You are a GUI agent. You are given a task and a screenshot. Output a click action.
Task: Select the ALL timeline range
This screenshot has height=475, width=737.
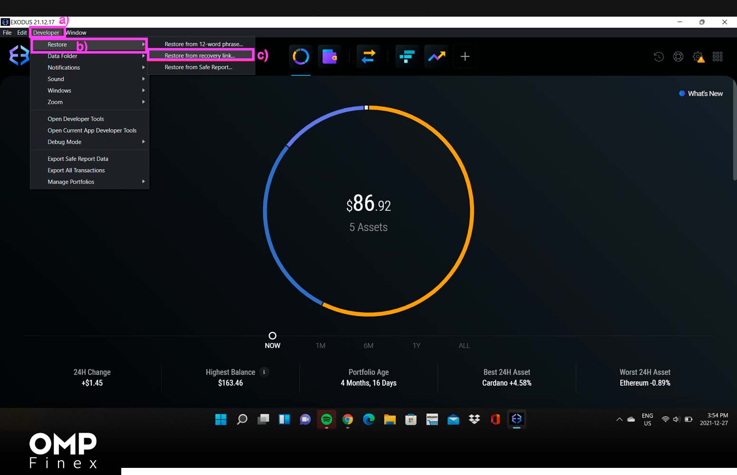(464, 345)
